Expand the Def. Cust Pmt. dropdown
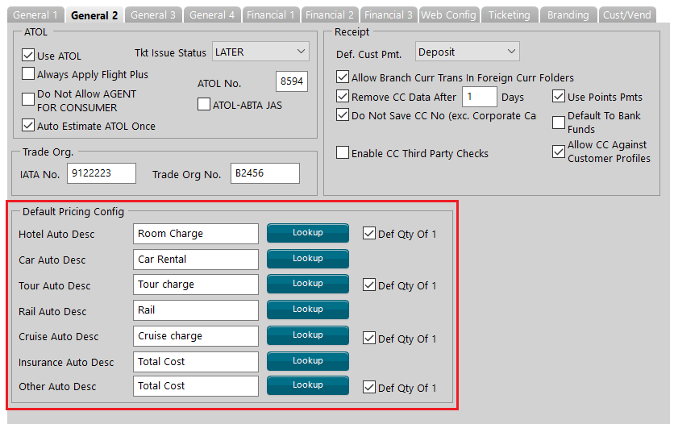Screen dimensions: 674x424 tap(468, 52)
